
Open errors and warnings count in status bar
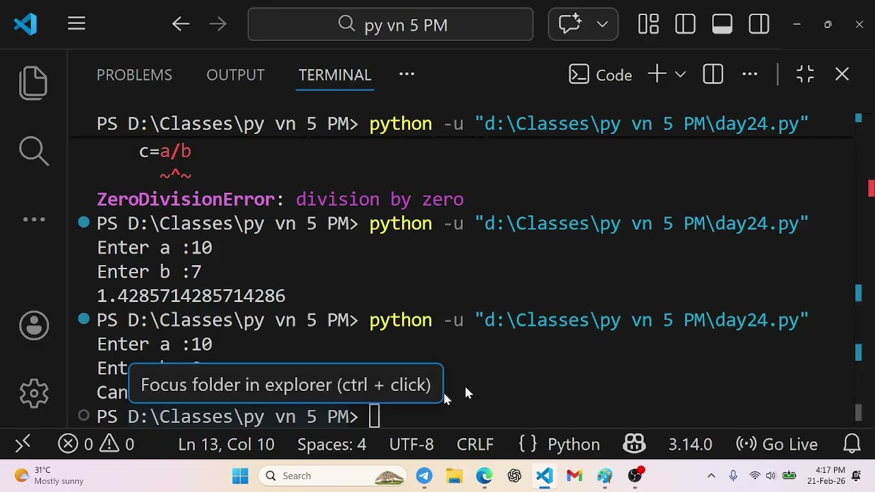pyautogui.click(x=96, y=444)
